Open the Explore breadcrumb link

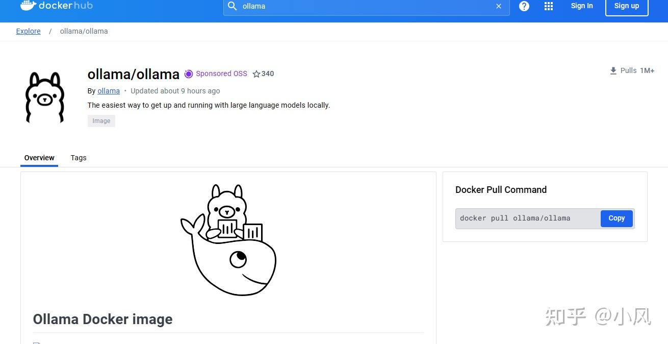coord(28,31)
